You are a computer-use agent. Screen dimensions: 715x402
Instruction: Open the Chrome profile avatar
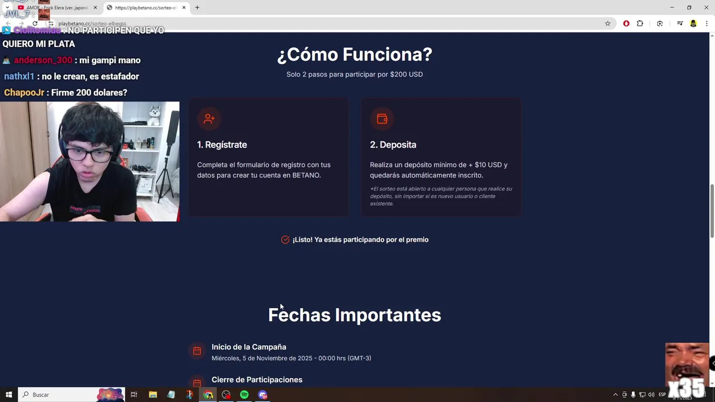point(693,23)
